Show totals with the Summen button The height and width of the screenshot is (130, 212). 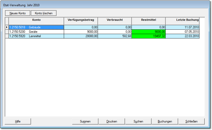[85, 121]
